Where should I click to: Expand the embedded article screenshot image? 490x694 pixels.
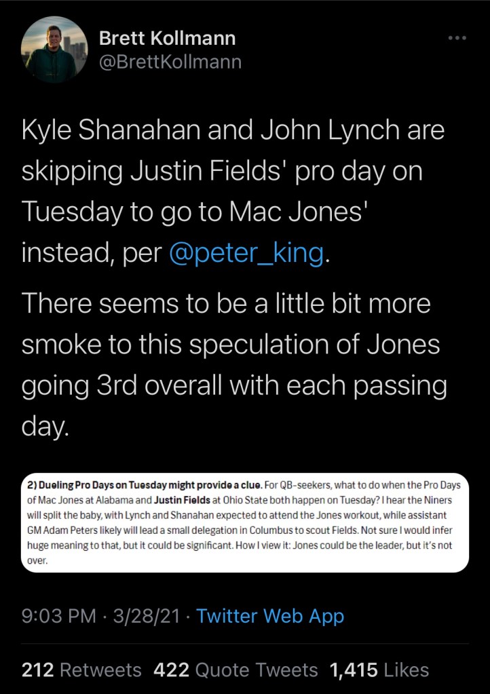pos(245,522)
